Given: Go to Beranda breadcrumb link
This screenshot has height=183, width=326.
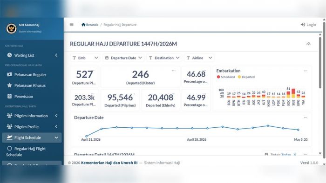Looking at the screenshot, I should pyautogui.click(x=90, y=25).
